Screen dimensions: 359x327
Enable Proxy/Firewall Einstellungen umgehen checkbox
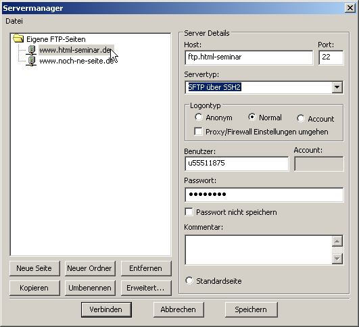(x=198, y=132)
